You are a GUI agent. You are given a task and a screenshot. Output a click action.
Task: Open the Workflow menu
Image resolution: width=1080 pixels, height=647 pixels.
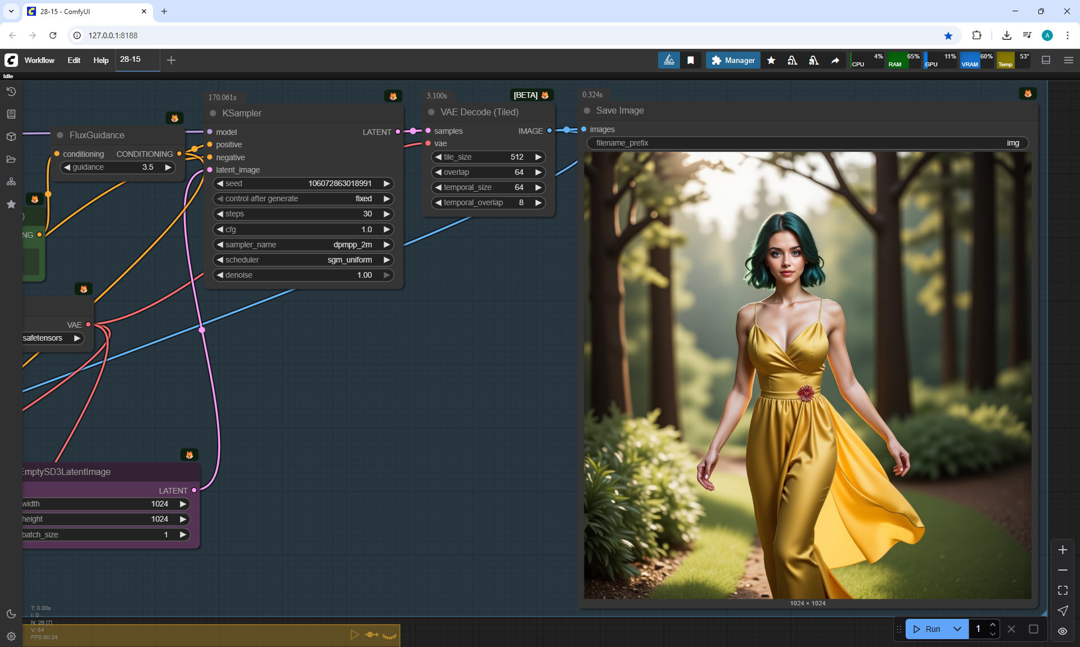(39, 60)
